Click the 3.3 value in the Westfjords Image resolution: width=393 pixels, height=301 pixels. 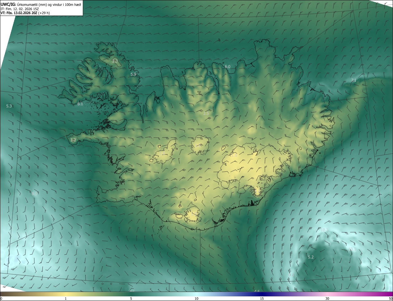pyautogui.click(x=115, y=61)
